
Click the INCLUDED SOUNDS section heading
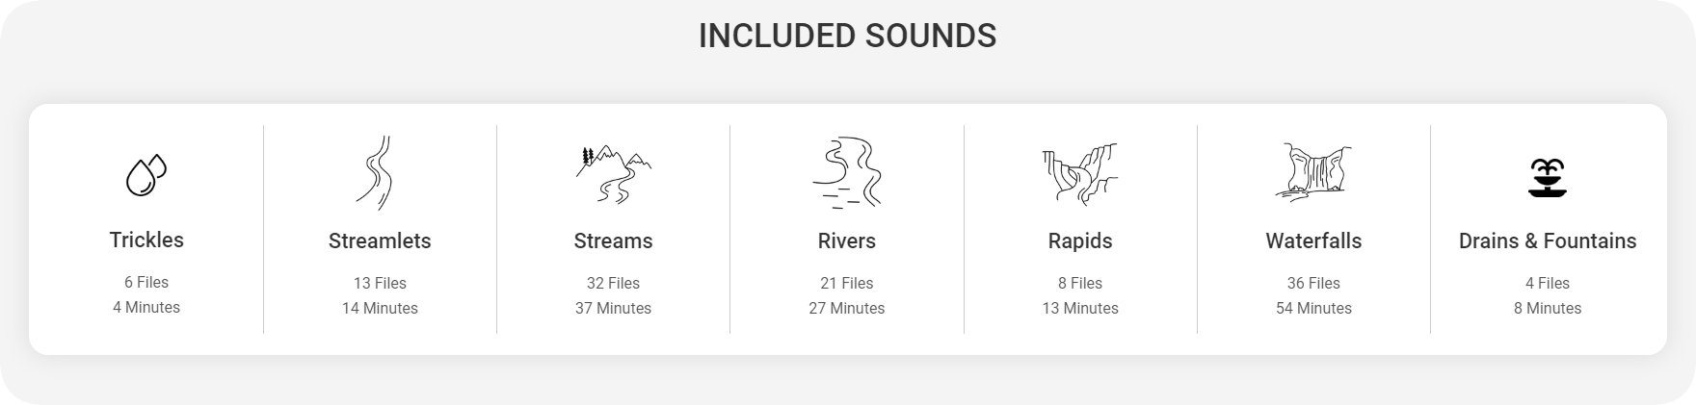847,36
